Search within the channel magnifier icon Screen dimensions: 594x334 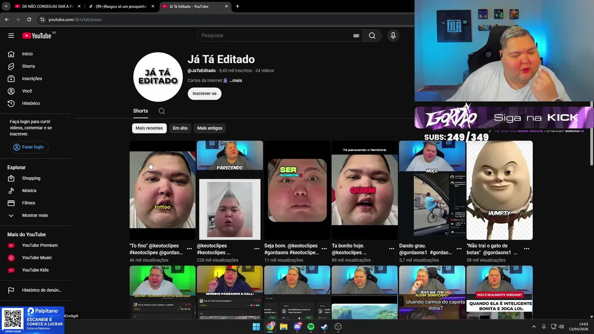pos(161,111)
